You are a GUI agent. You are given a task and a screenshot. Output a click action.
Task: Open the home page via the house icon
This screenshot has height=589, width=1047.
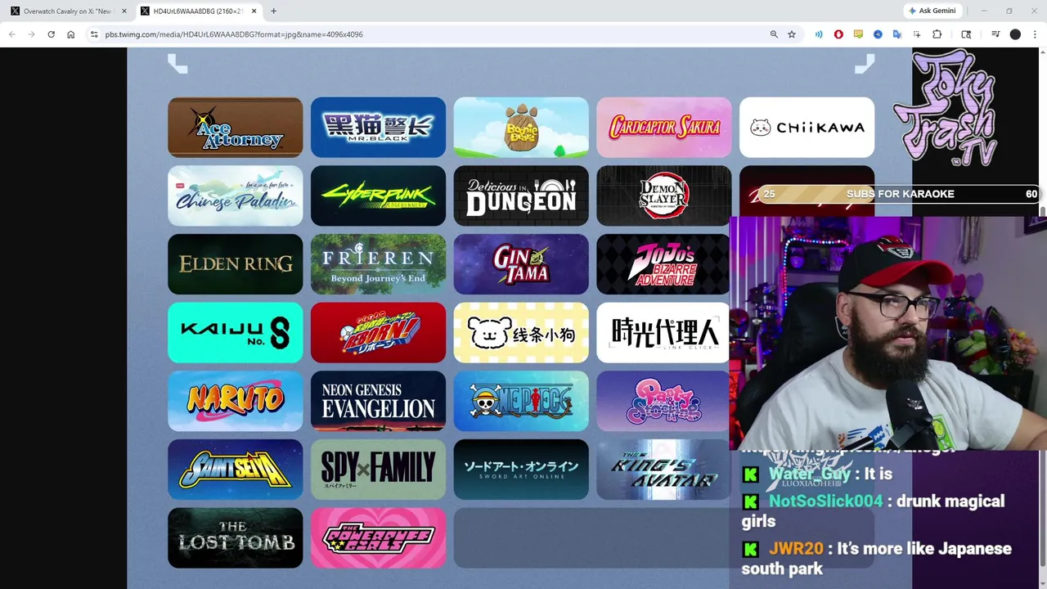(x=71, y=34)
